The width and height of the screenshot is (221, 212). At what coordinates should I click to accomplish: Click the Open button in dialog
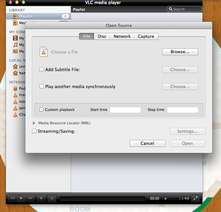point(187,144)
